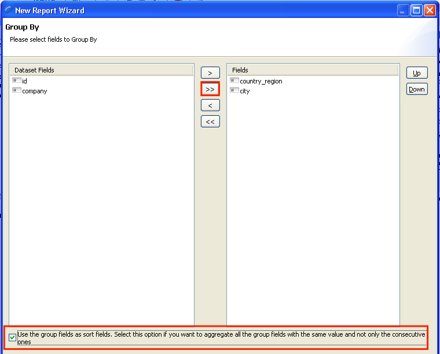Image resolution: width=440 pixels, height=354 pixels.
Task: Maximize the New Report Wizard window
Action: (x=416, y=10)
